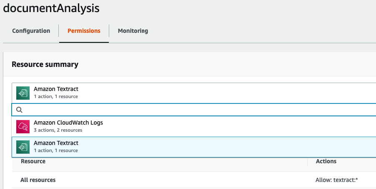Pick the highlighted Amazon Textract list option
This screenshot has width=376, height=189.
[x=194, y=147]
